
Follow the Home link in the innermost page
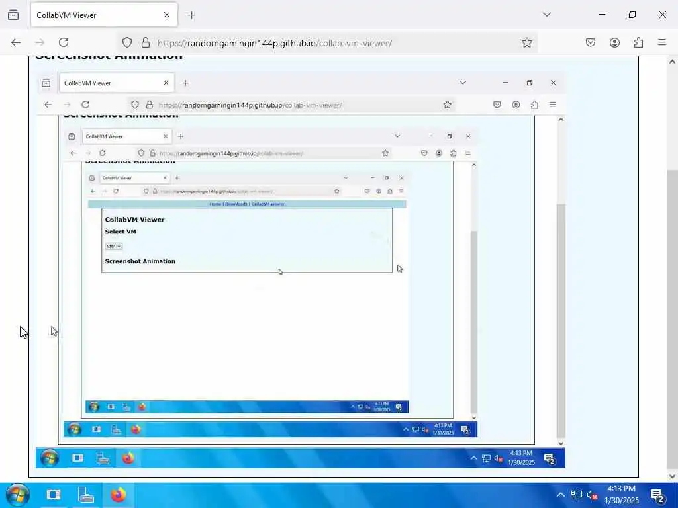coord(215,204)
